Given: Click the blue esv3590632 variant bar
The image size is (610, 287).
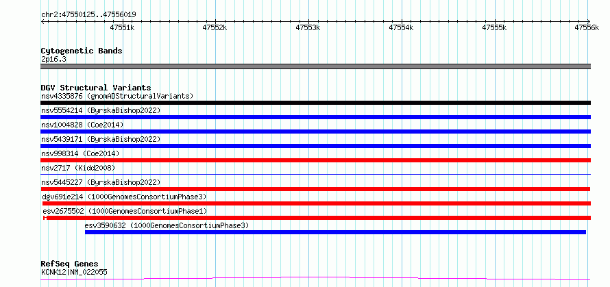Looking at the screenshot, I should [335, 232].
